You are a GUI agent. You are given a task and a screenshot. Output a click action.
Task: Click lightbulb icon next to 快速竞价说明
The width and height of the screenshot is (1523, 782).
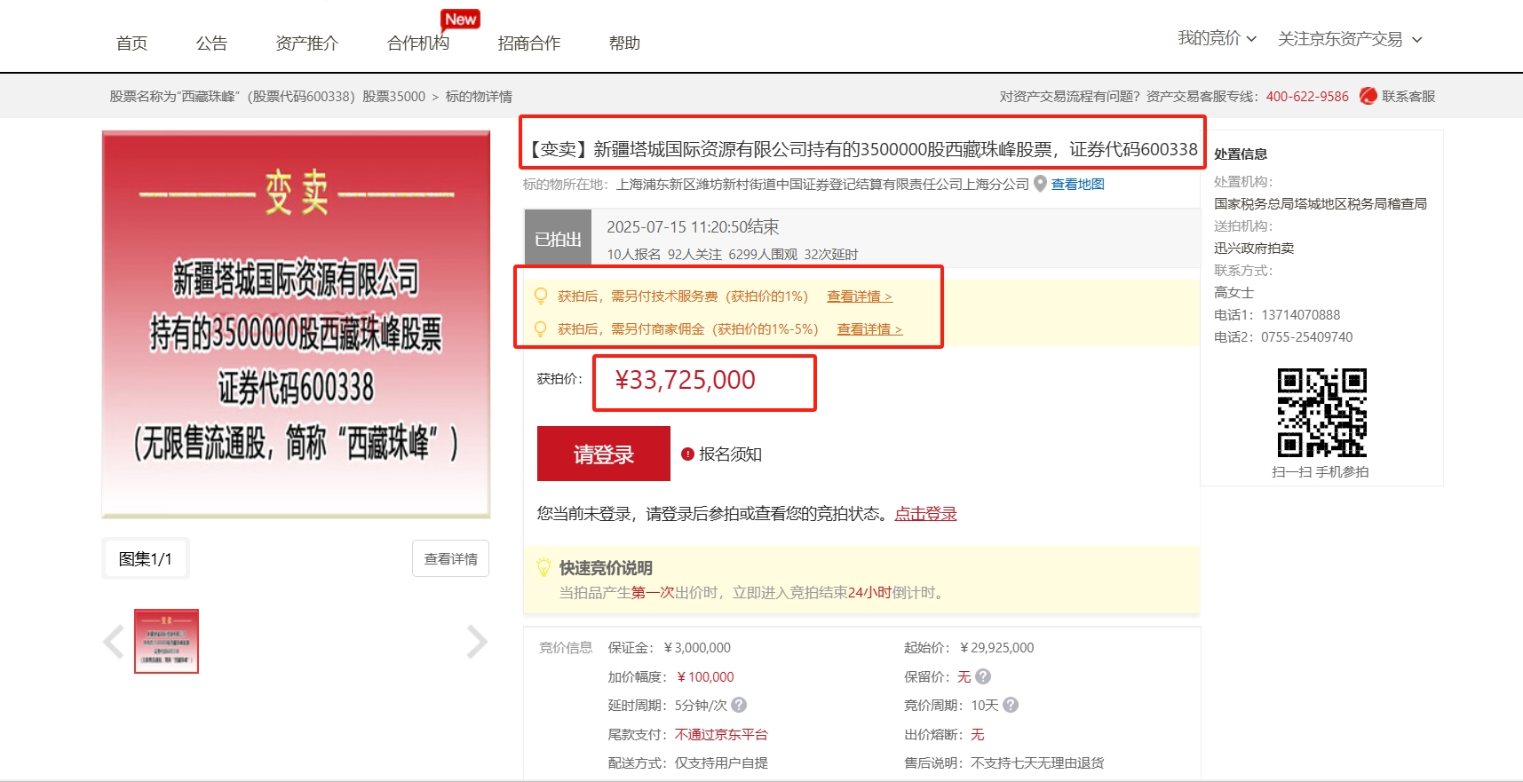pos(543,567)
